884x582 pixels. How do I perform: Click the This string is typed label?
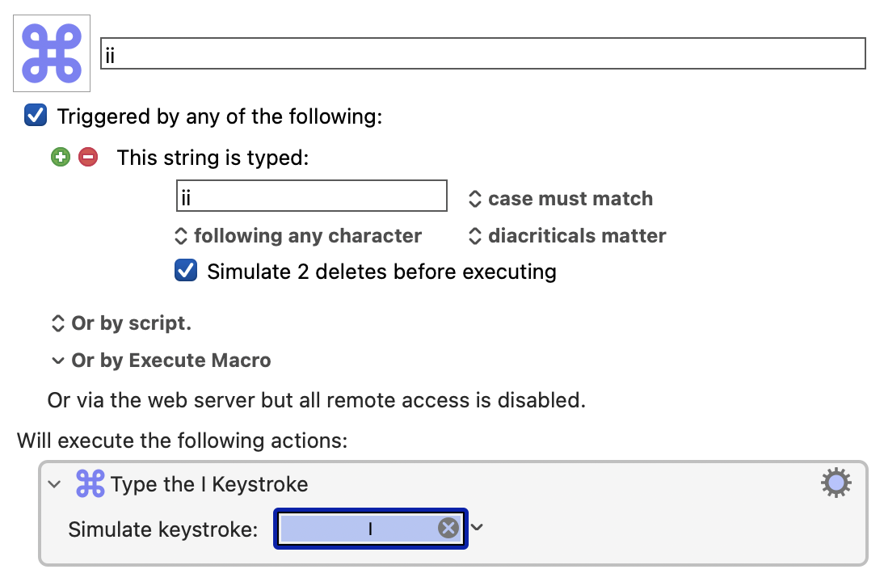[213, 158]
